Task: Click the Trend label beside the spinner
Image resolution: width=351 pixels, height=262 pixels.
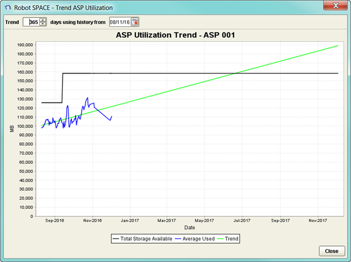Action: click(x=12, y=22)
